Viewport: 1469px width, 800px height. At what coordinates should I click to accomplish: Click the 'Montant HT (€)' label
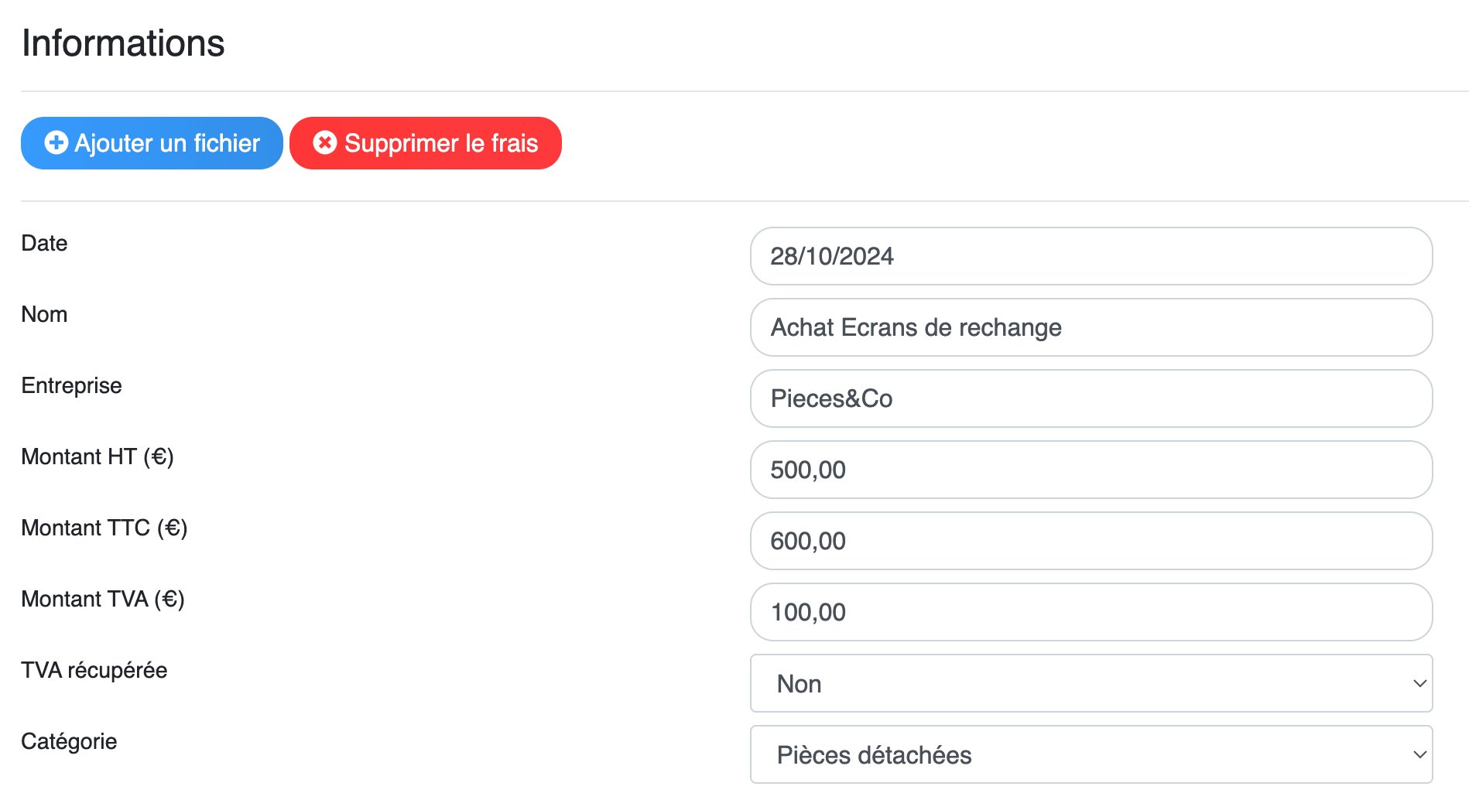click(x=98, y=456)
